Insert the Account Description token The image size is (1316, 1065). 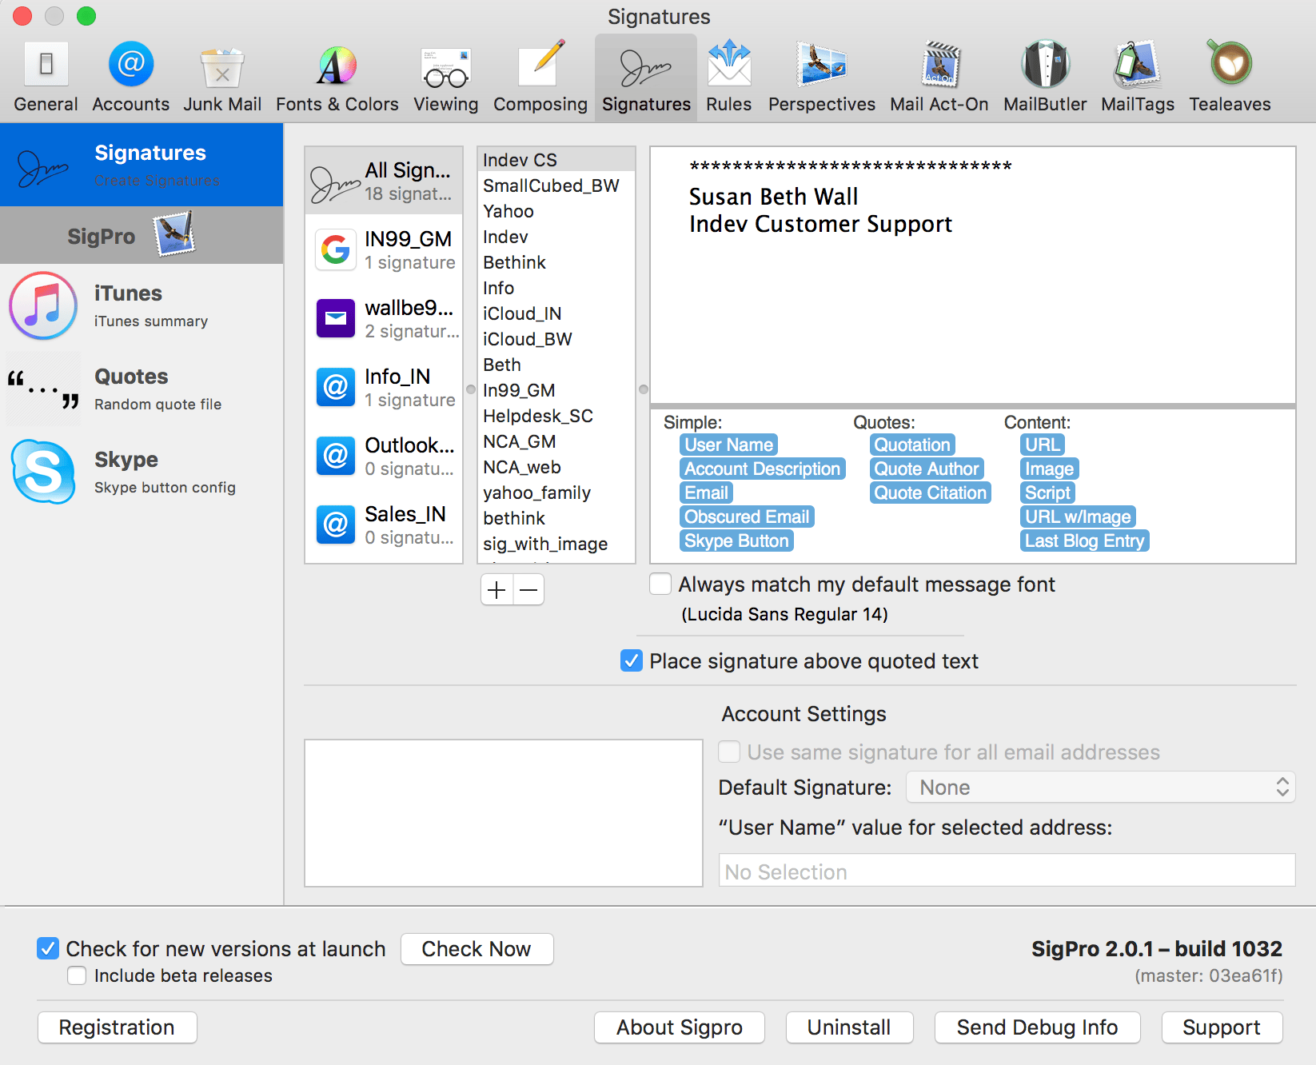pos(762,469)
